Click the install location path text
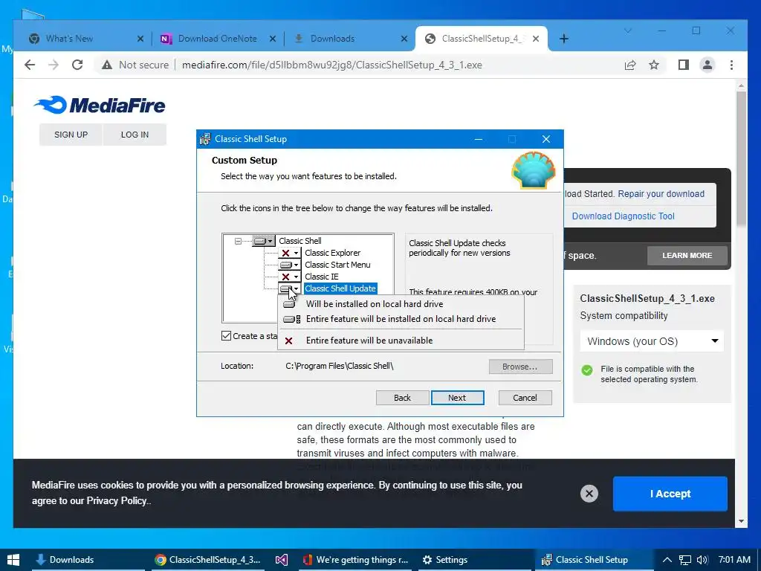Image resolution: width=761 pixels, height=571 pixels. [339, 366]
